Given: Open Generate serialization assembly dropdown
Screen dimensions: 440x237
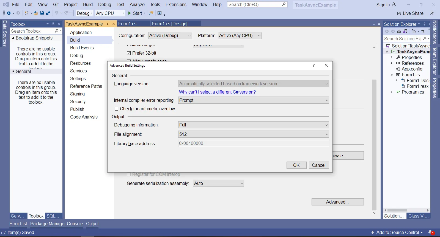Looking at the screenshot, I should 219,184.
